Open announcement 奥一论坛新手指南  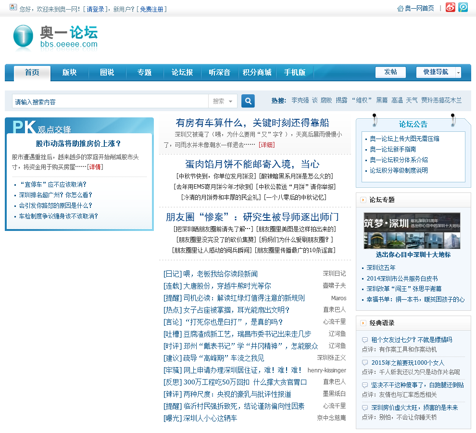point(393,150)
